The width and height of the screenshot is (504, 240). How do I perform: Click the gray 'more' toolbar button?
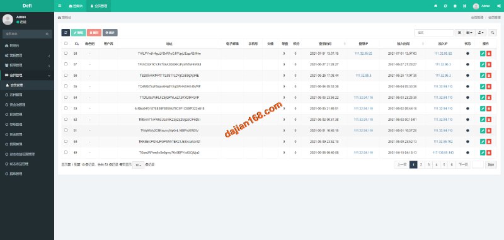pos(110,33)
